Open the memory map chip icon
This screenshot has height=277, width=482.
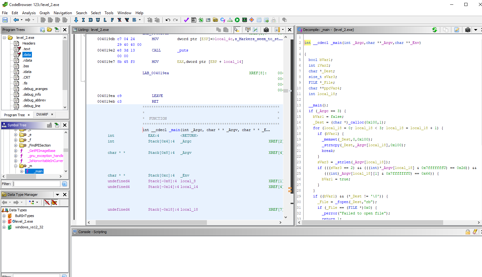pyautogui.click(x=244, y=20)
